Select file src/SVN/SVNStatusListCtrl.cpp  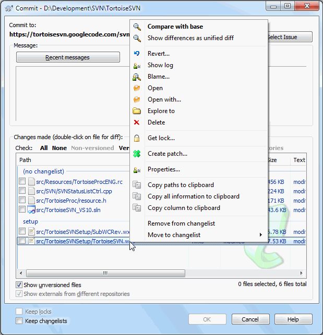coord(74,191)
